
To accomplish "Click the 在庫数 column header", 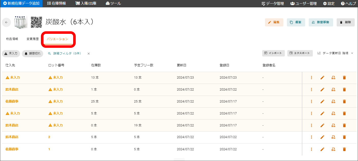I will click(96, 65).
